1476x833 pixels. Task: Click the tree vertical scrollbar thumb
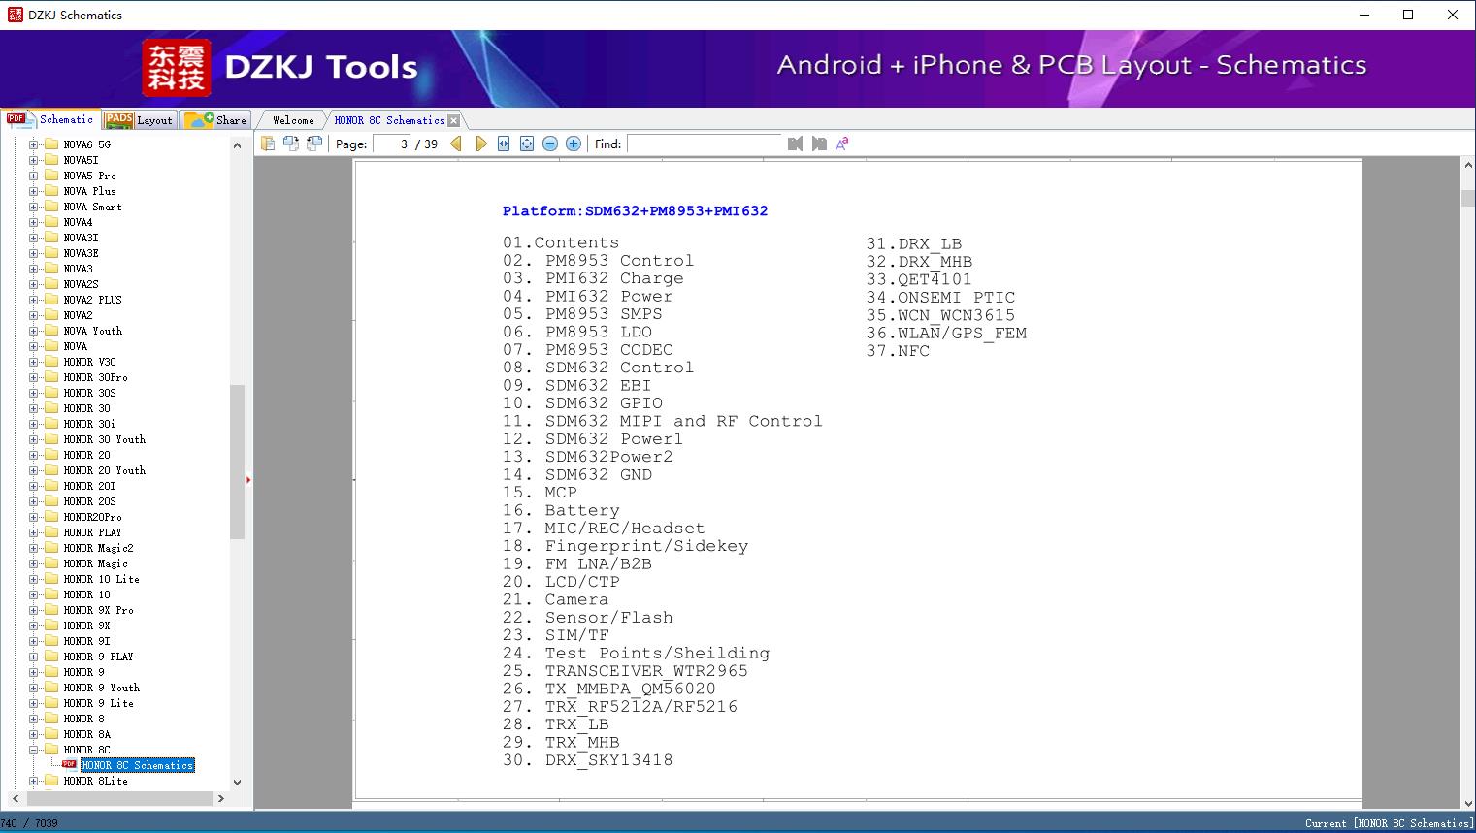[237, 462]
